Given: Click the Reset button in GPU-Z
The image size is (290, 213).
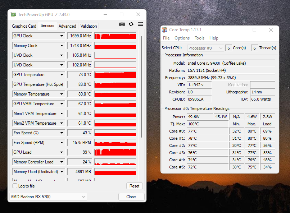Looking at the screenshot, I should [x=135, y=186].
